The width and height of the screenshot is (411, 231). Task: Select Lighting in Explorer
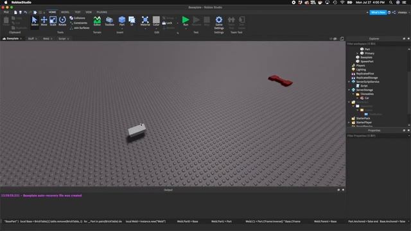(359, 70)
